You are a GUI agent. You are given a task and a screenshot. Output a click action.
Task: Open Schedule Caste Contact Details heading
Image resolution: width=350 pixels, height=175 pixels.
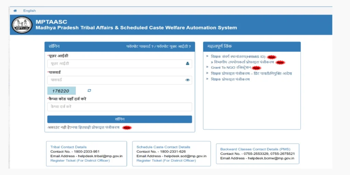tap(163, 147)
